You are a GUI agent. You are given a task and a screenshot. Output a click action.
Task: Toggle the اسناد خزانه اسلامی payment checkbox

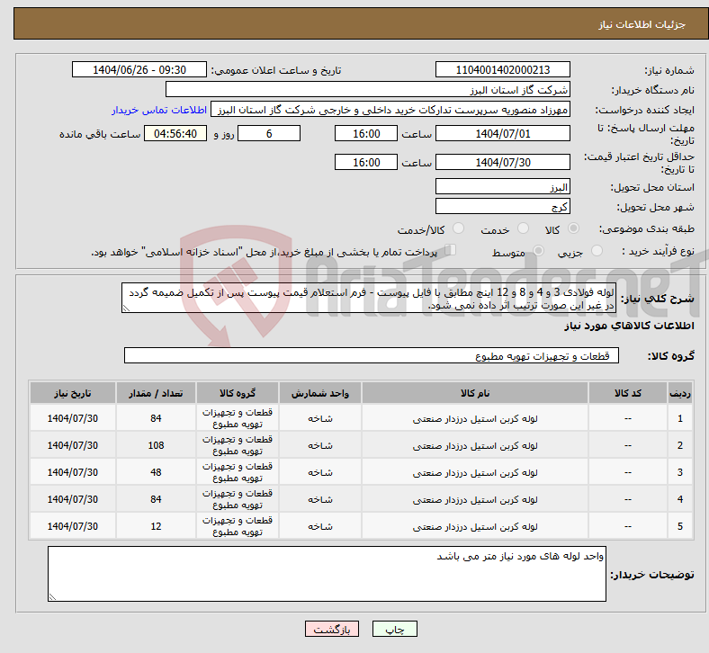(451, 250)
